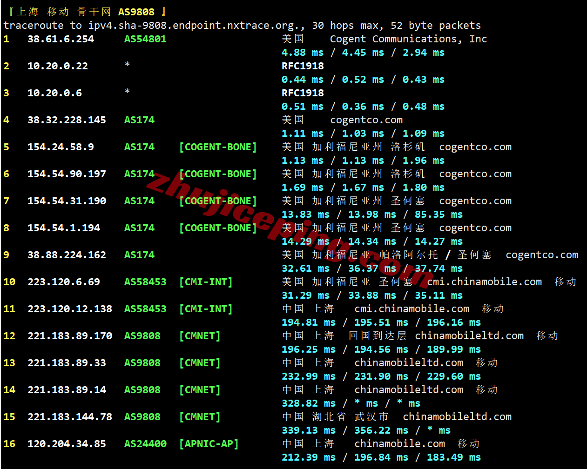
Task: Click the 1.96 ms latency value
Action: 424,161
